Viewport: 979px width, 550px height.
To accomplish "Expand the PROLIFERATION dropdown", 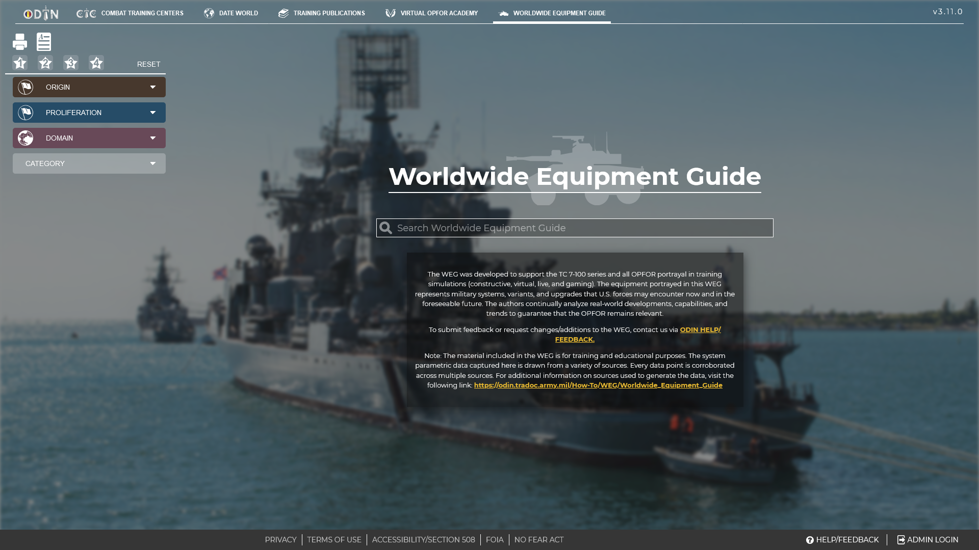I will [x=89, y=113].
